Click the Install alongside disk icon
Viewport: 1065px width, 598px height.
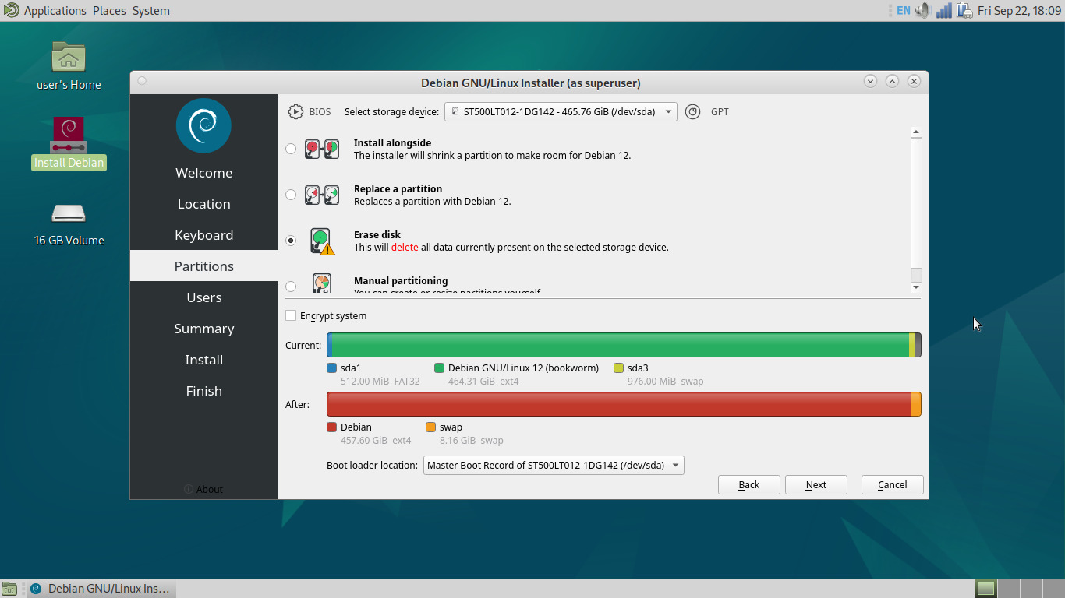coord(322,149)
